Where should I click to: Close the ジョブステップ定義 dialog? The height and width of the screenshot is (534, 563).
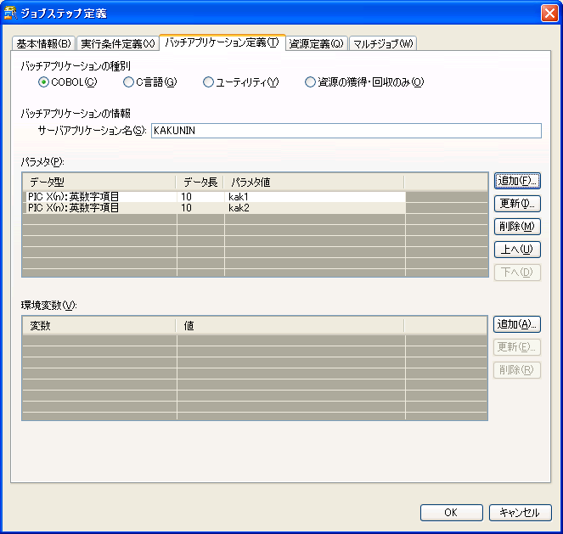point(549,13)
